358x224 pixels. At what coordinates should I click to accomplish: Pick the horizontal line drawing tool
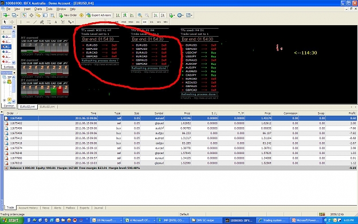coord(28,22)
